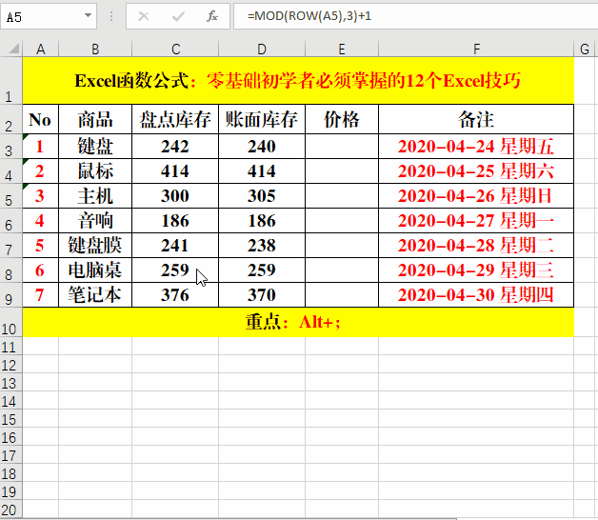Open the Insert Function fx dialog
The height and width of the screenshot is (520, 598).
coord(212,16)
